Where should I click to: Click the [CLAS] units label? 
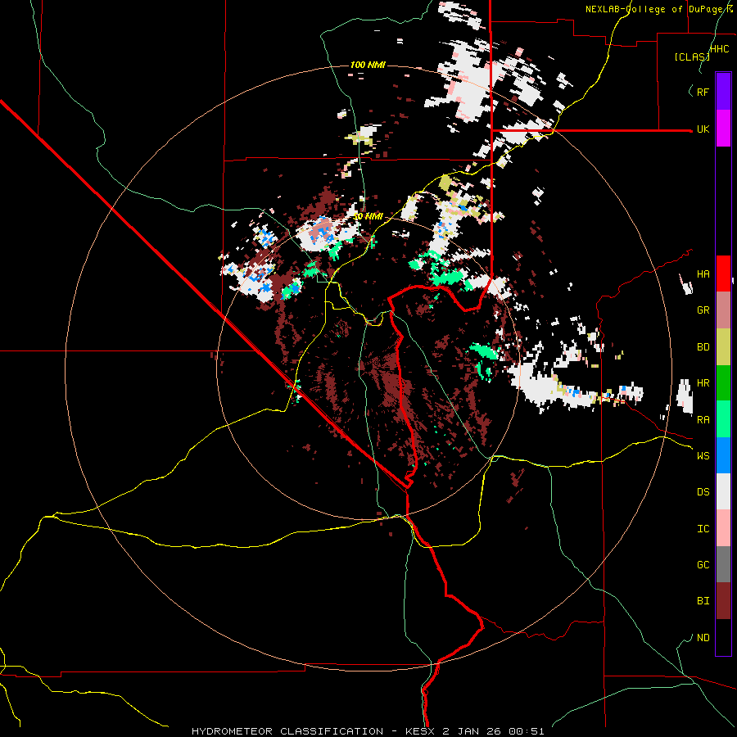click(x=692, y=57)
